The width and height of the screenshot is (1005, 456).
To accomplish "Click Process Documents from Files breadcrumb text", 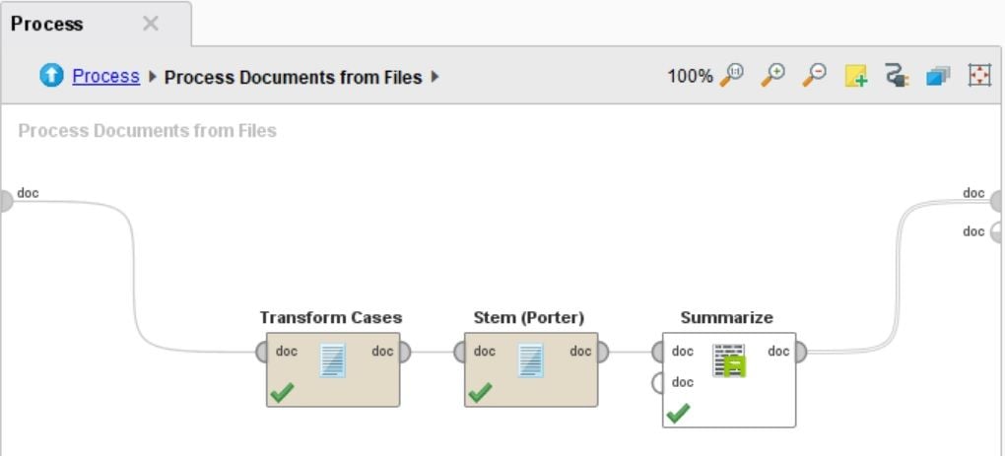I will (x=293, y=78).
